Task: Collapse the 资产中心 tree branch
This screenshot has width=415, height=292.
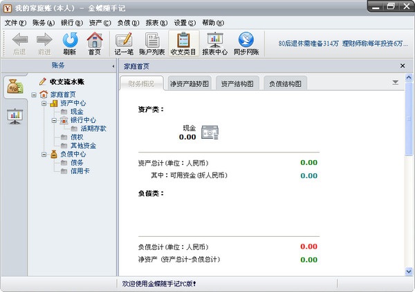Action: tap(44, 104)
